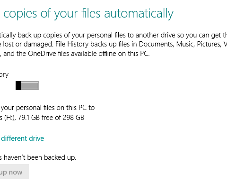Click the '298 GB' capacity text
This screenshot has width=227, height=184.
pos(73,118)
